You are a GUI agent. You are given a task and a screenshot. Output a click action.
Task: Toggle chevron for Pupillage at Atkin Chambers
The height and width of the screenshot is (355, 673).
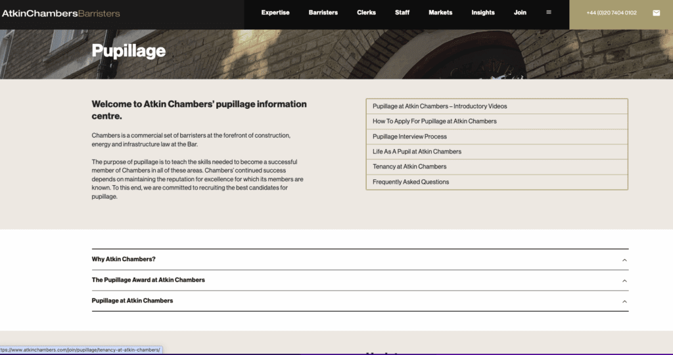[x=624, y=302]
